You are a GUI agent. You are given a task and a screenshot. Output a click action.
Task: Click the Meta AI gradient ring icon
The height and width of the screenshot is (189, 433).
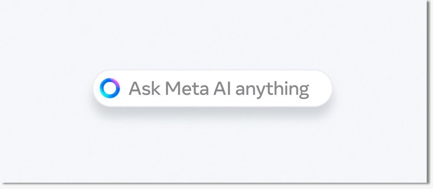click(x=110, y=88)
